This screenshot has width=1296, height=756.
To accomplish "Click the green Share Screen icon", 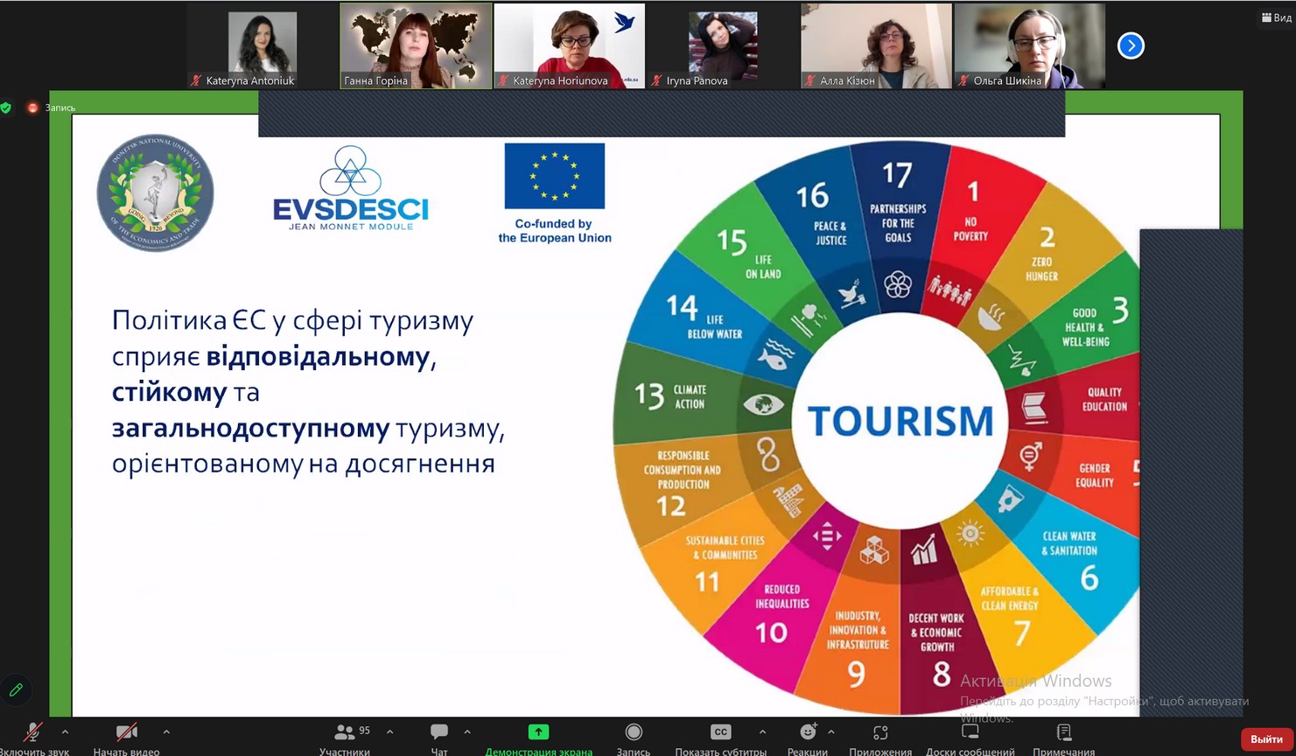I will (538, 732).
